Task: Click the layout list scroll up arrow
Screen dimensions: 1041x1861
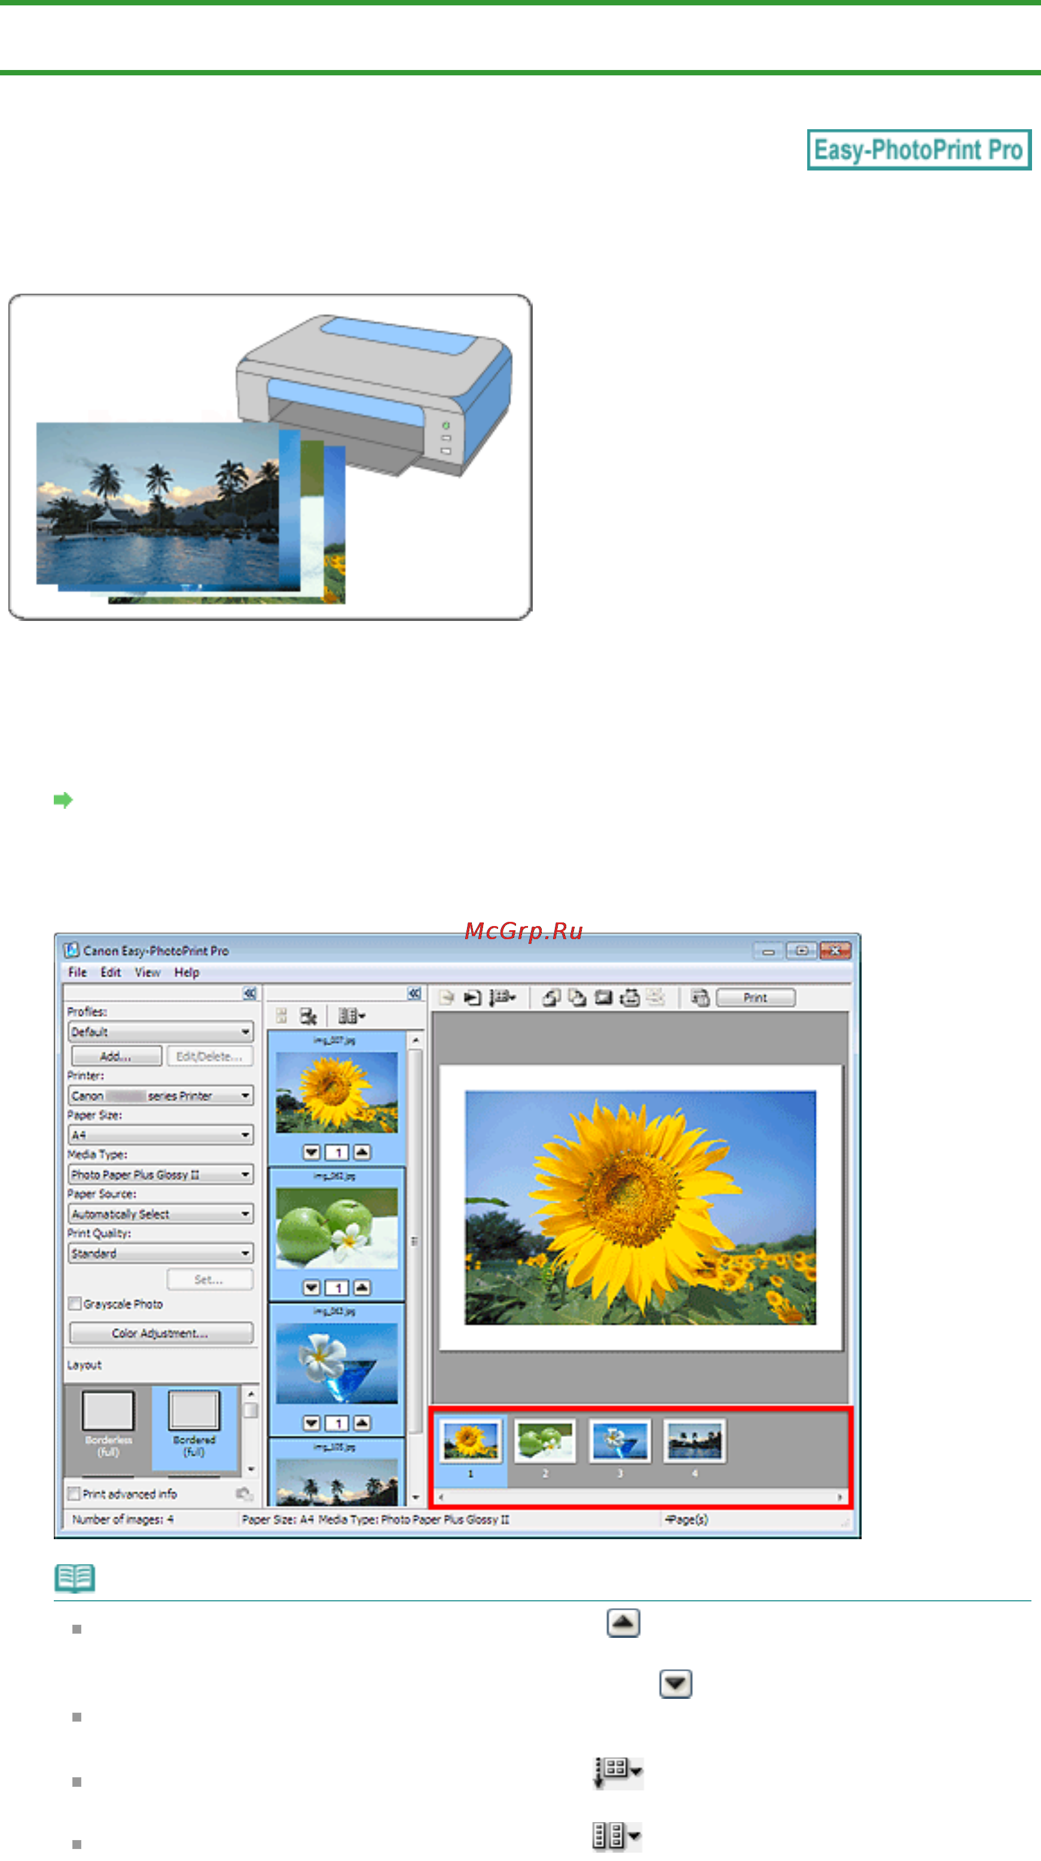Action: click(251, 1394)
